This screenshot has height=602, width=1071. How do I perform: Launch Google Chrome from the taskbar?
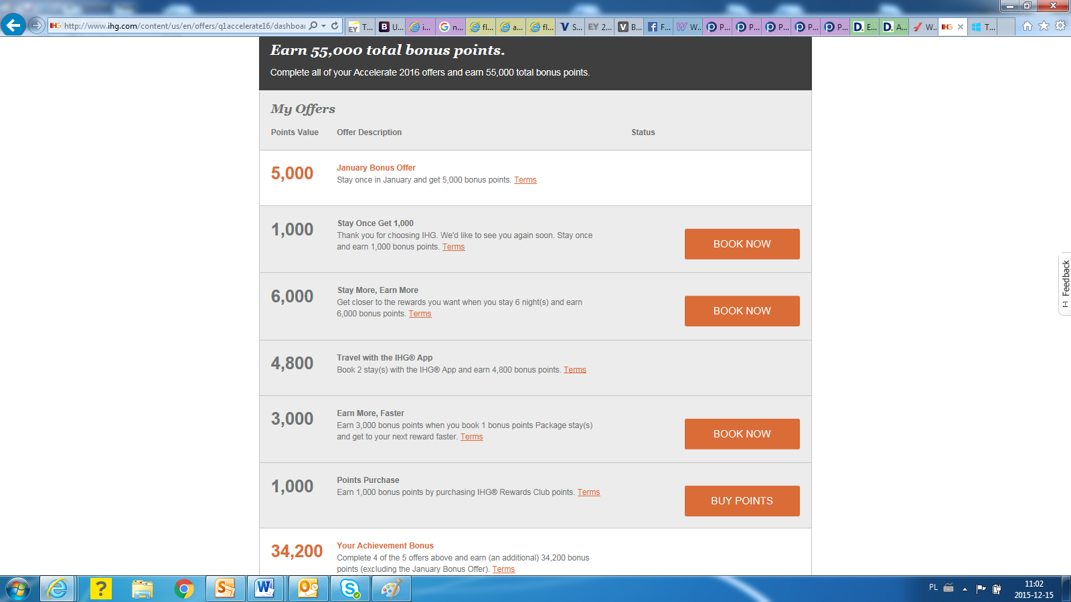(x=183, y=589)
